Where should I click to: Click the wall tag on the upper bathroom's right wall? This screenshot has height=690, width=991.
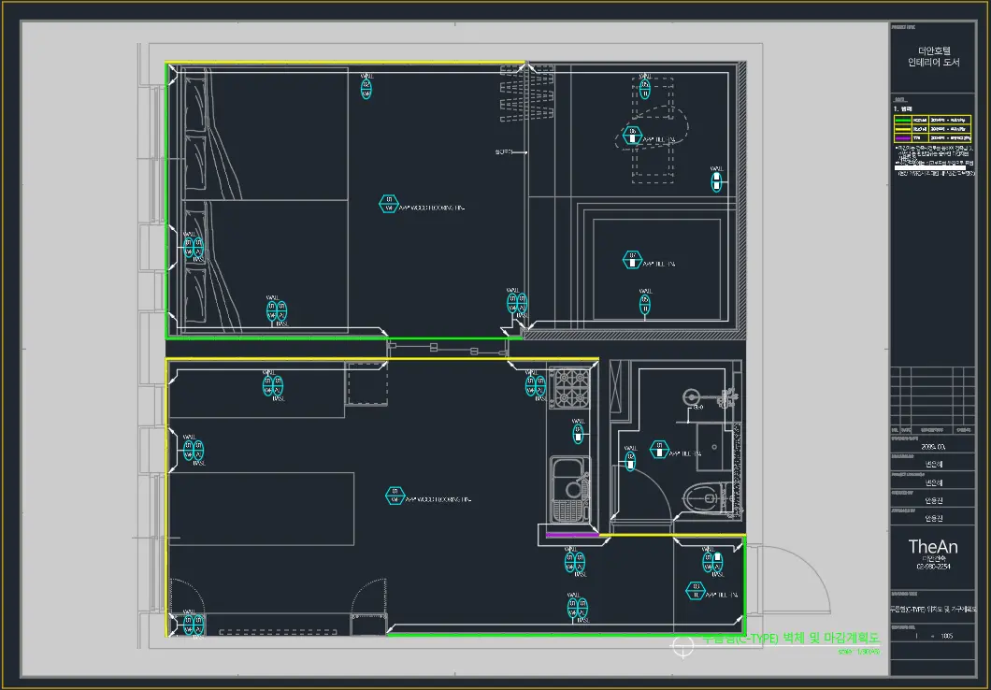[716, 182]
